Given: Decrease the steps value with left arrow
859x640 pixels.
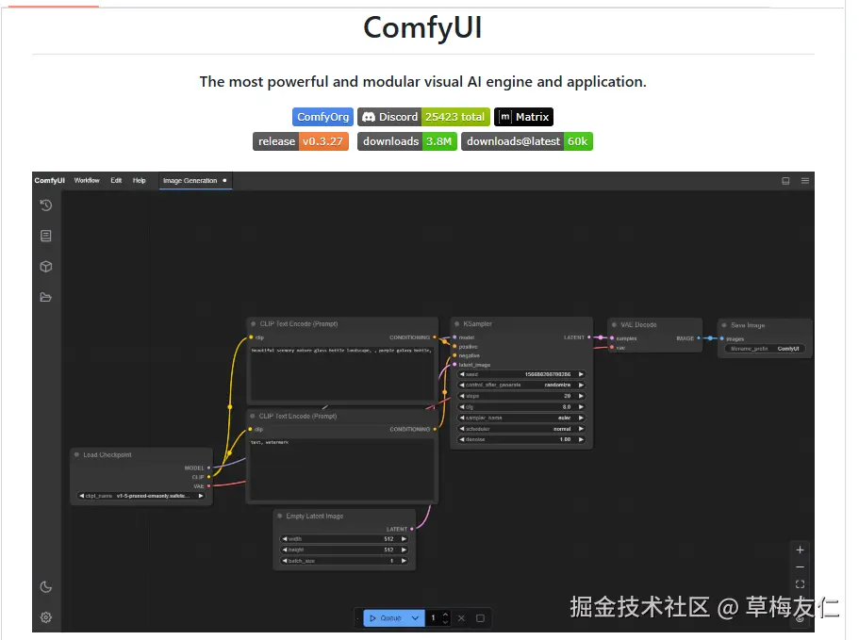Looking at the screenshot, I should coord(462,396).
